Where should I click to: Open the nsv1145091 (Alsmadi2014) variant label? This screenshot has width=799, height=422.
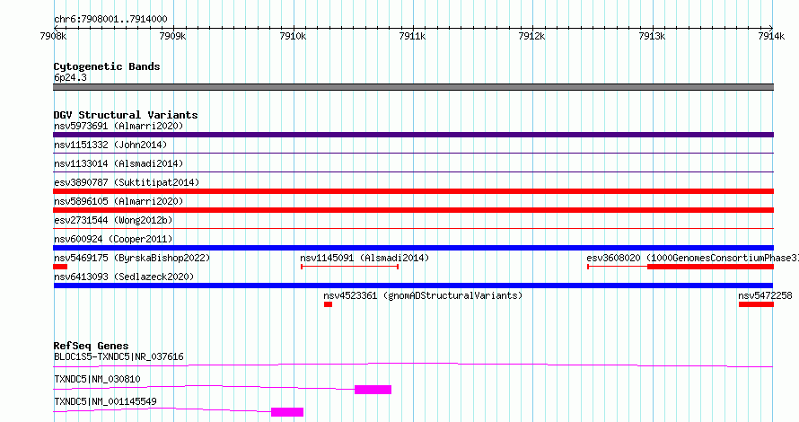click(364, 258)
